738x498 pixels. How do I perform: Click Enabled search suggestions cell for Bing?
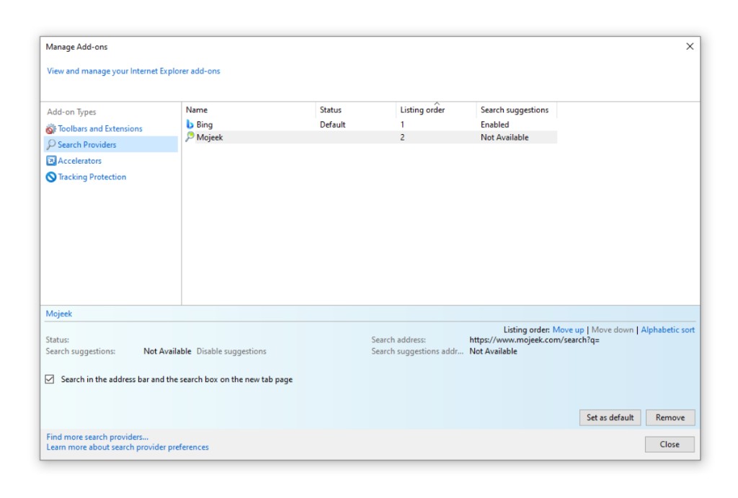point(494,124)
